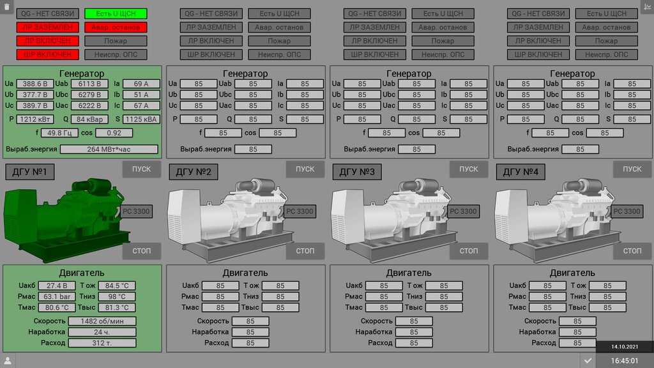Click red 'Авар. останов' indicator of ДГУ №1

(116, 27)
